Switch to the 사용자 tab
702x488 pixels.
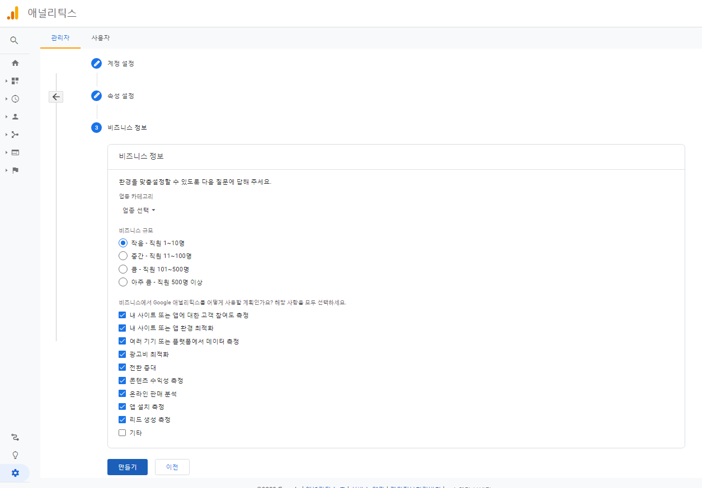[x=100, y=37]
